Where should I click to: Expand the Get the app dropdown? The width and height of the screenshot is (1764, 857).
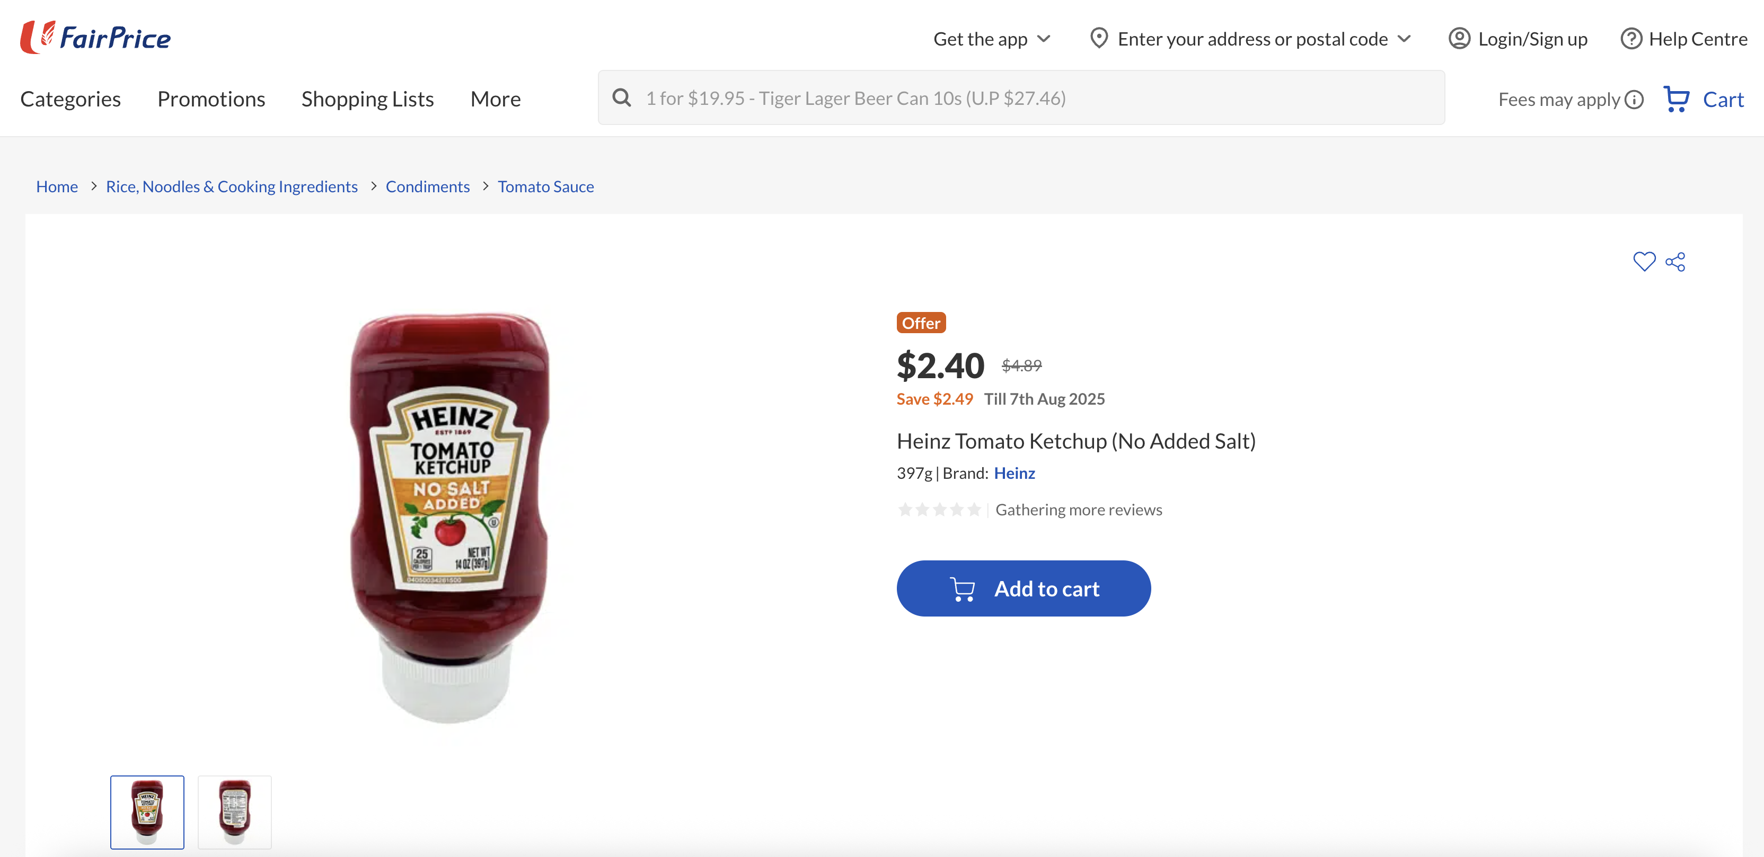pos(991,39)
